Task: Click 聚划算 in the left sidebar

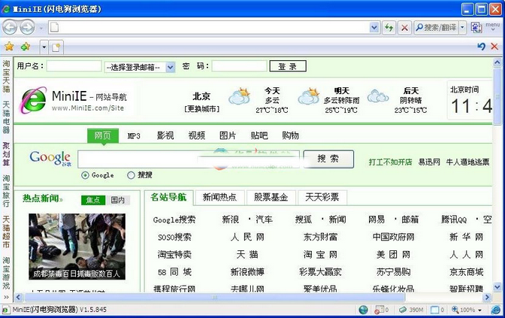Action: (x=6, y=153)
